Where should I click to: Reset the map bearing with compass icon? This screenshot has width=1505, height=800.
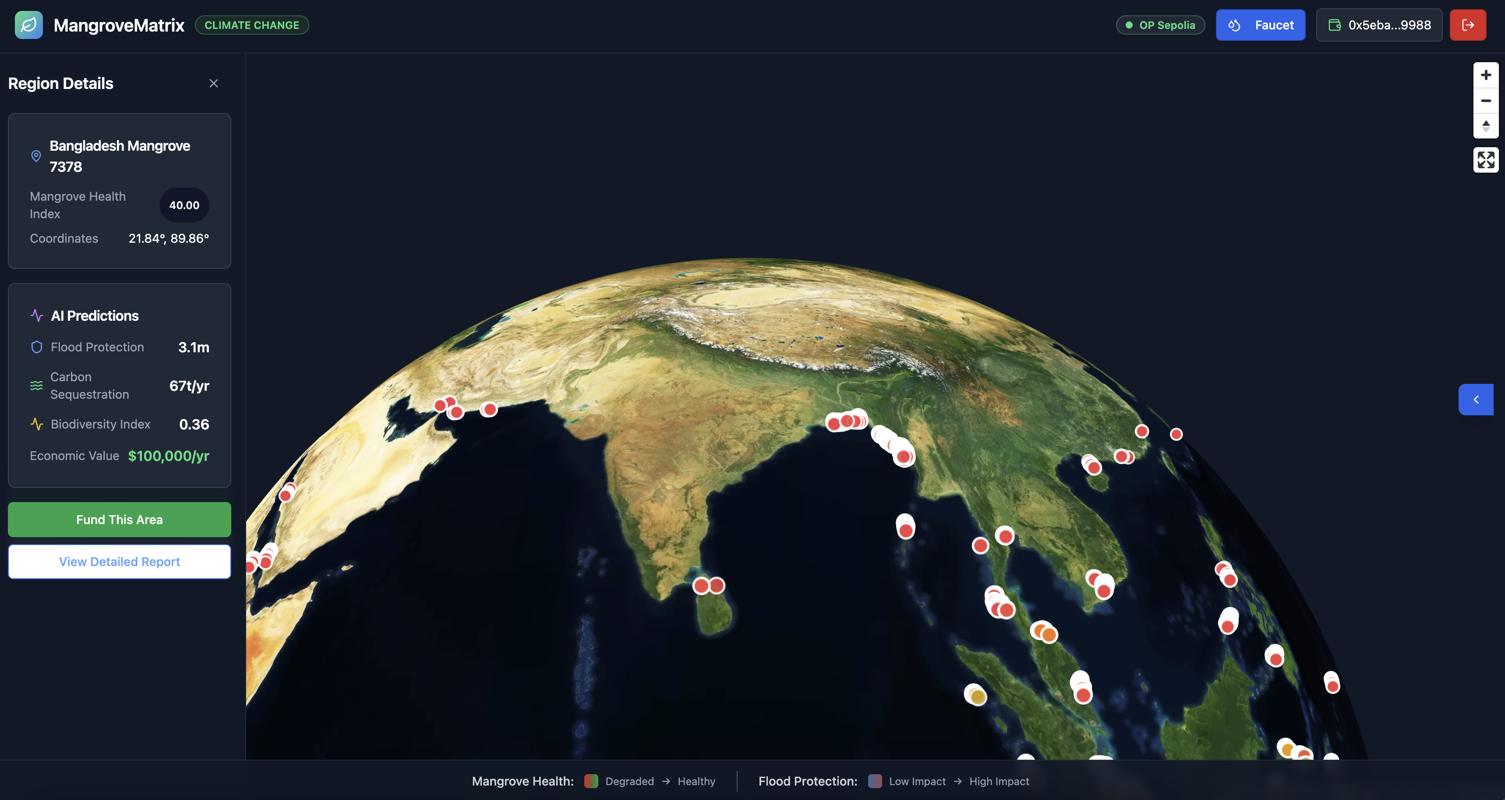pos(1486,126)
